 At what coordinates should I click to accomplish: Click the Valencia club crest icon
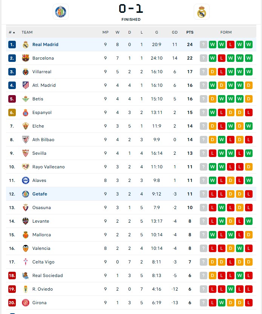pyautogui.click(x=26, y=248)
